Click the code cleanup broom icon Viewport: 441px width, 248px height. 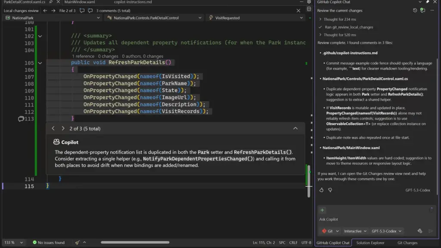[77, 242]
